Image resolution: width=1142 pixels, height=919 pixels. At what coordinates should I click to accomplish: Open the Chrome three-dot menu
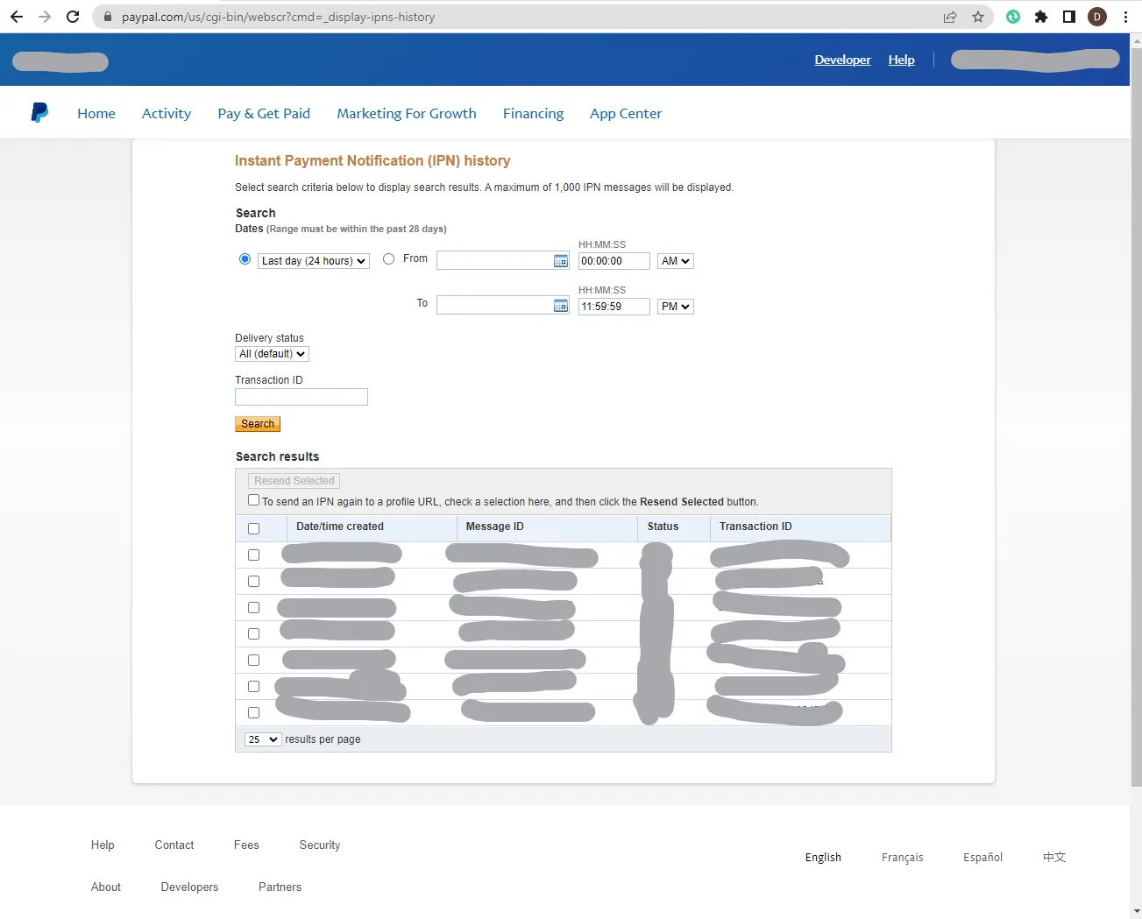(1125, 17)
